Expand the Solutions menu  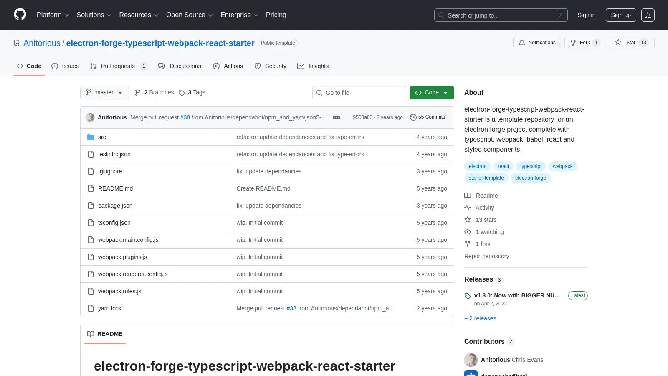[94, 15]
